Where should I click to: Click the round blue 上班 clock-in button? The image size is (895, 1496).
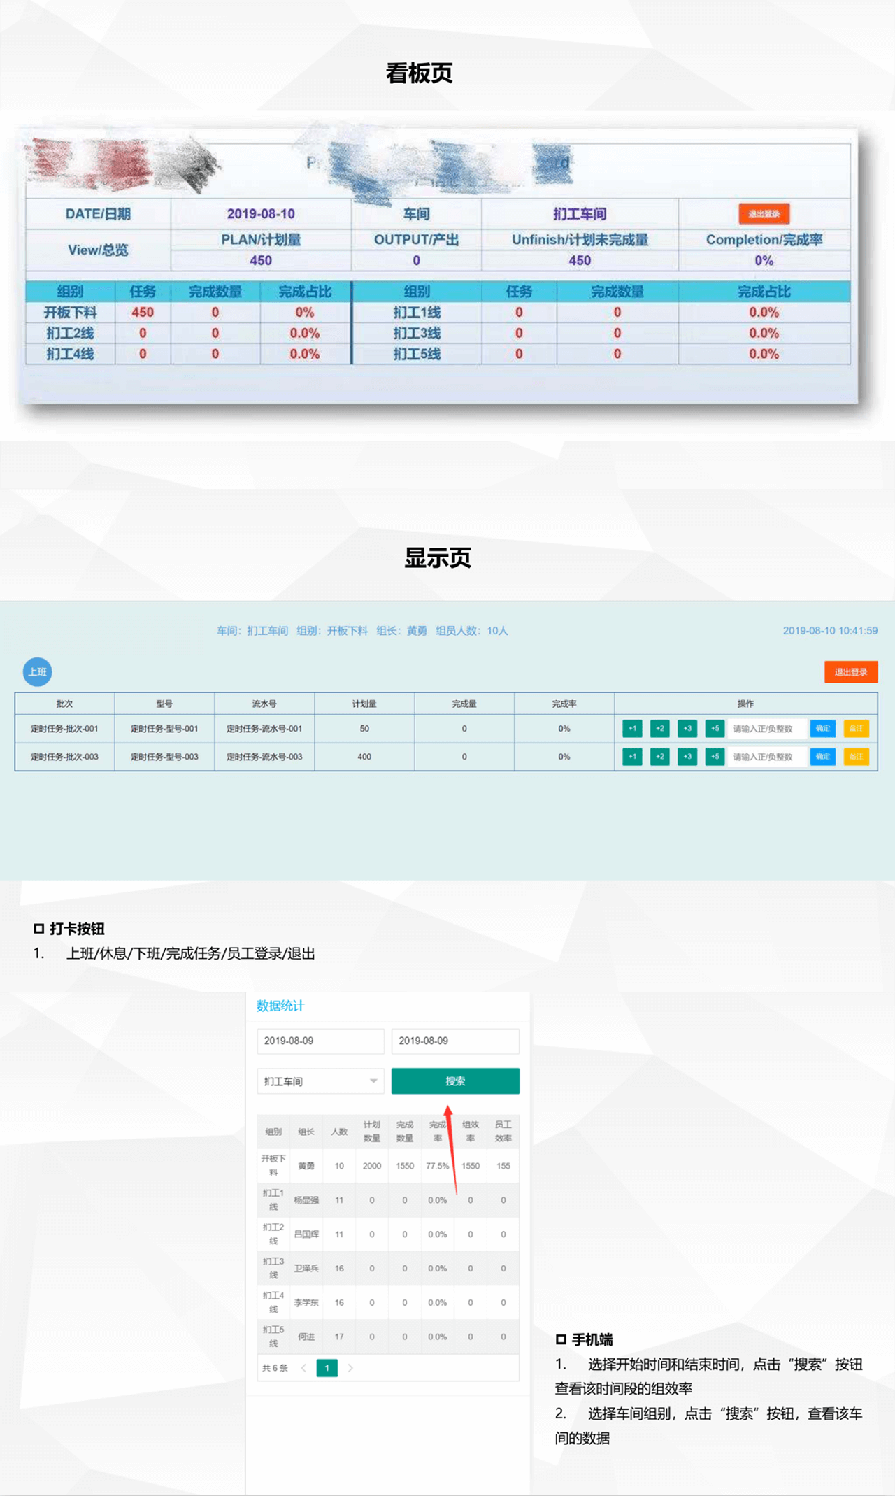pos(38,671)
